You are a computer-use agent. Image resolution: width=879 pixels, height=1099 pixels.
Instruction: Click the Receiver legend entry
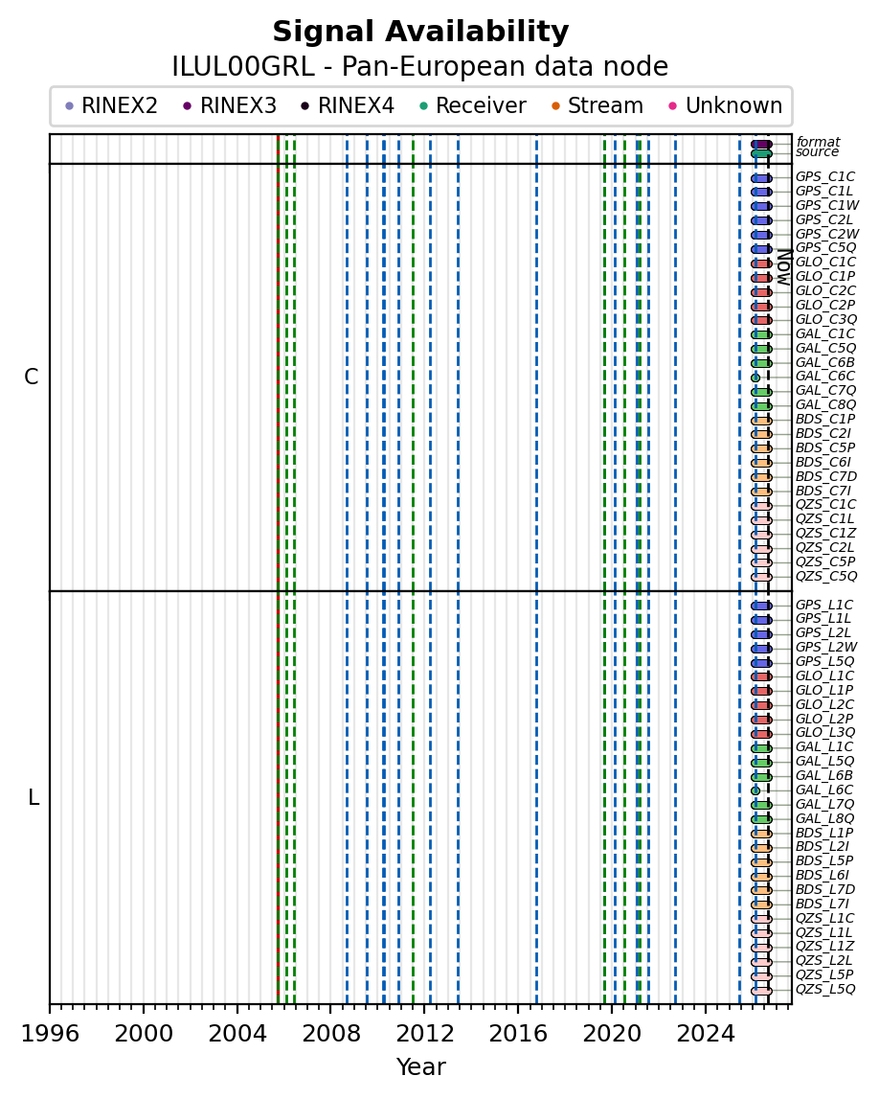click(473, 105)
